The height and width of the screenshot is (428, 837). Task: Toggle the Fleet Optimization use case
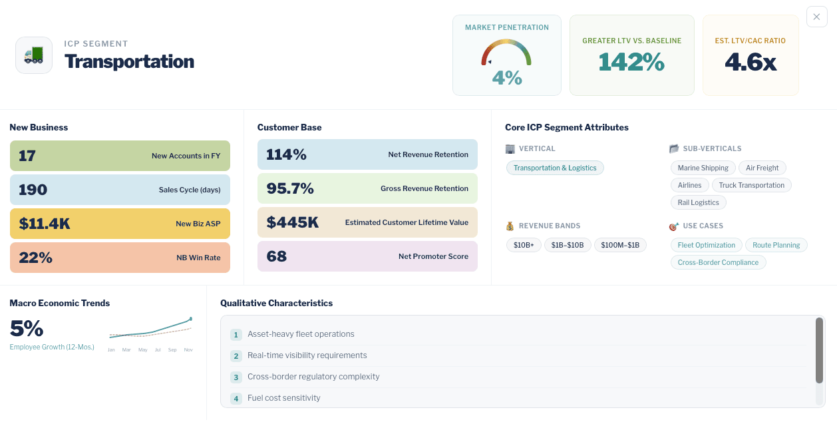[707, 245]
